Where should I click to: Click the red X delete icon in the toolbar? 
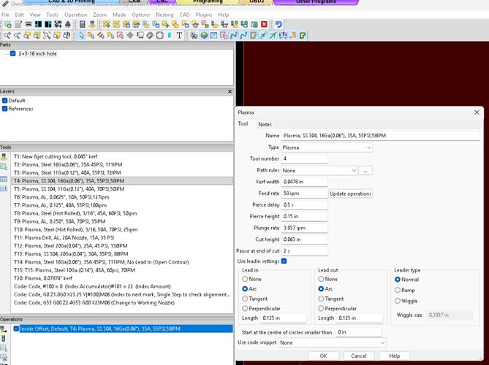tap(264, 24)
